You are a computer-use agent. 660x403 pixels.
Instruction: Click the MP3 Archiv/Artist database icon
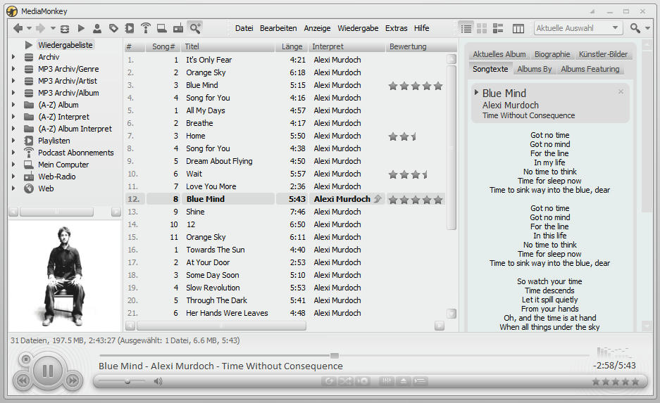coord(29,81)
